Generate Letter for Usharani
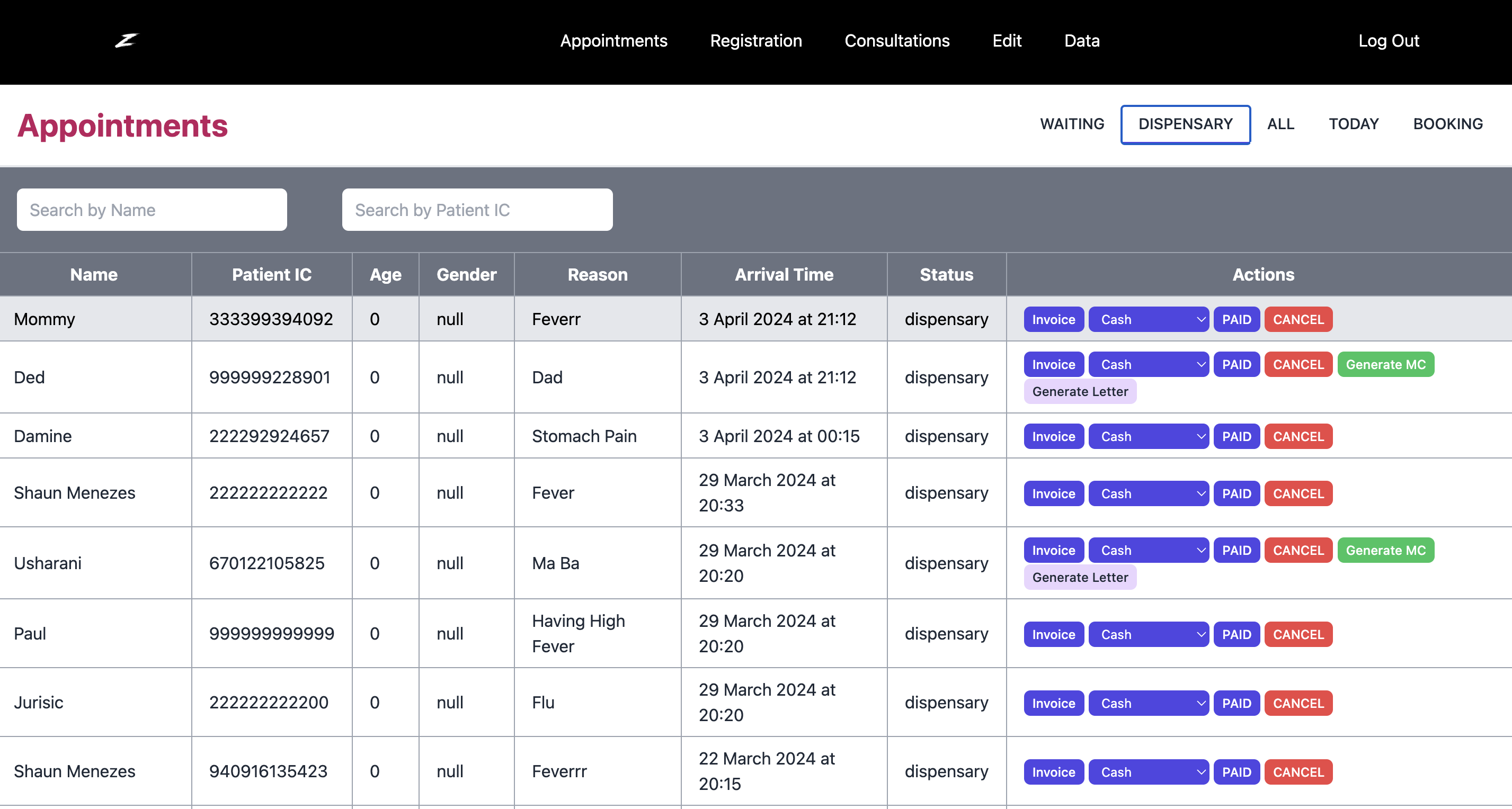Screen dimensions: 1512x809 tap(1079, 577)
